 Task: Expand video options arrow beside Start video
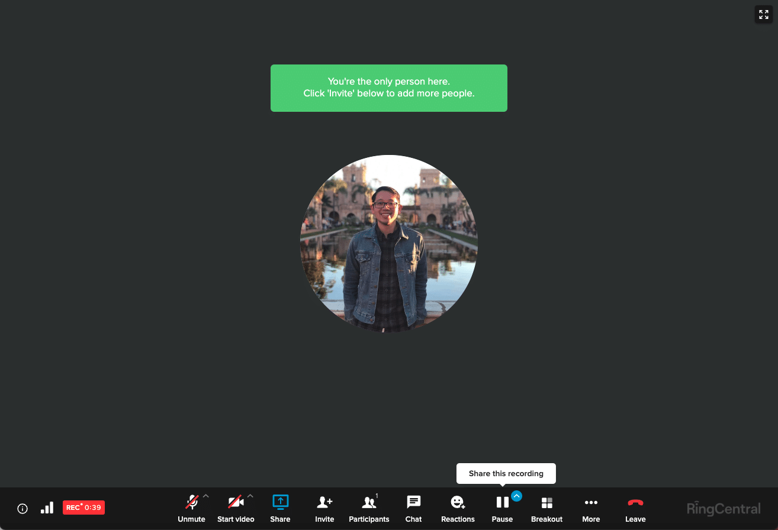[x=250, y=496]
